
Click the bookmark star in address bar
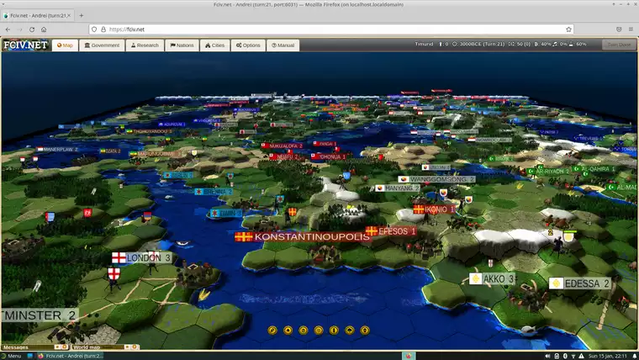pos(568,29)
